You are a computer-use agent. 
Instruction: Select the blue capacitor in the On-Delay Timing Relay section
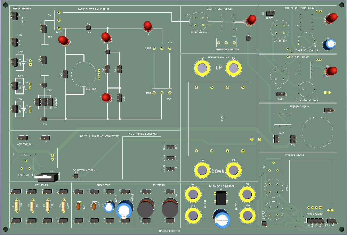tap(329, 44)
